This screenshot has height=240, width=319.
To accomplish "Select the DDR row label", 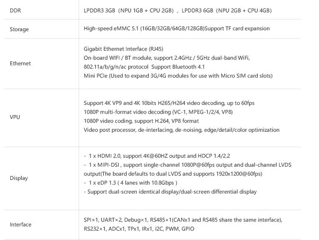I will (x=15, y=10).
